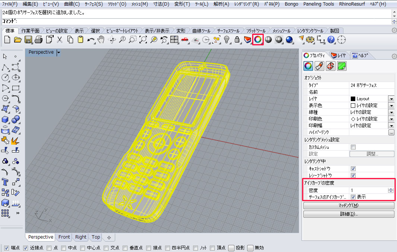Open the Material paintbrush properties icon

[x=319, y=66]
